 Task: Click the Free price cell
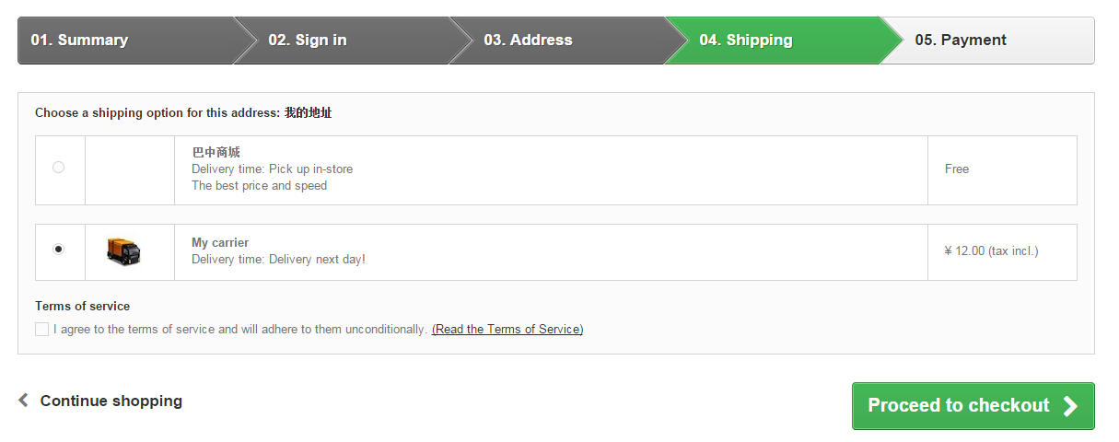click(x=957, y=169)
